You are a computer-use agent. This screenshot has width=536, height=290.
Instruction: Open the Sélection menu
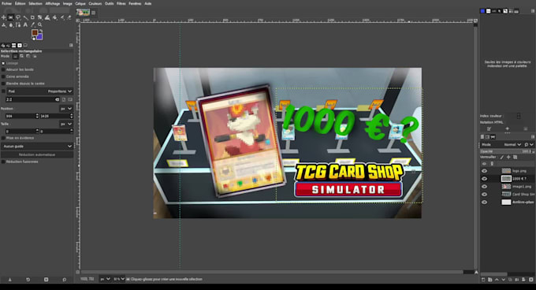point(35,3)
